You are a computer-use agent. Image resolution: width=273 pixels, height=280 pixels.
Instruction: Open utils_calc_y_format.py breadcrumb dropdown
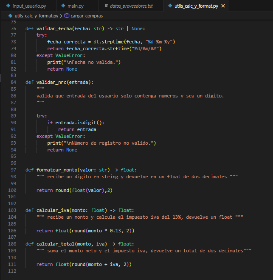[x=36, y=16]
